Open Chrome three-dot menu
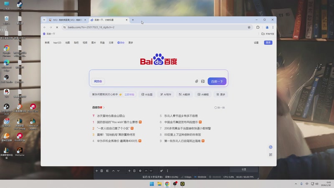The width and height of the screenshot is (334, 188). [273, 27]
